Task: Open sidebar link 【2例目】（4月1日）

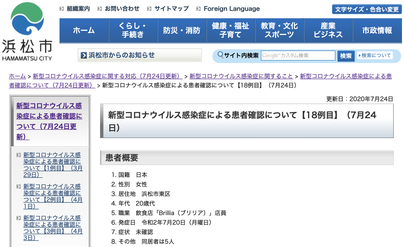Action: 53,196
